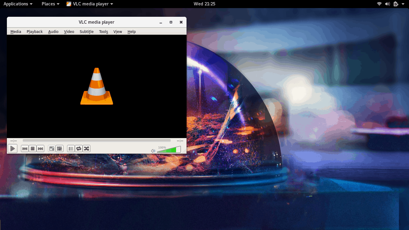
Task: Click the VLC cone in video area
Action: click(97, 86)
